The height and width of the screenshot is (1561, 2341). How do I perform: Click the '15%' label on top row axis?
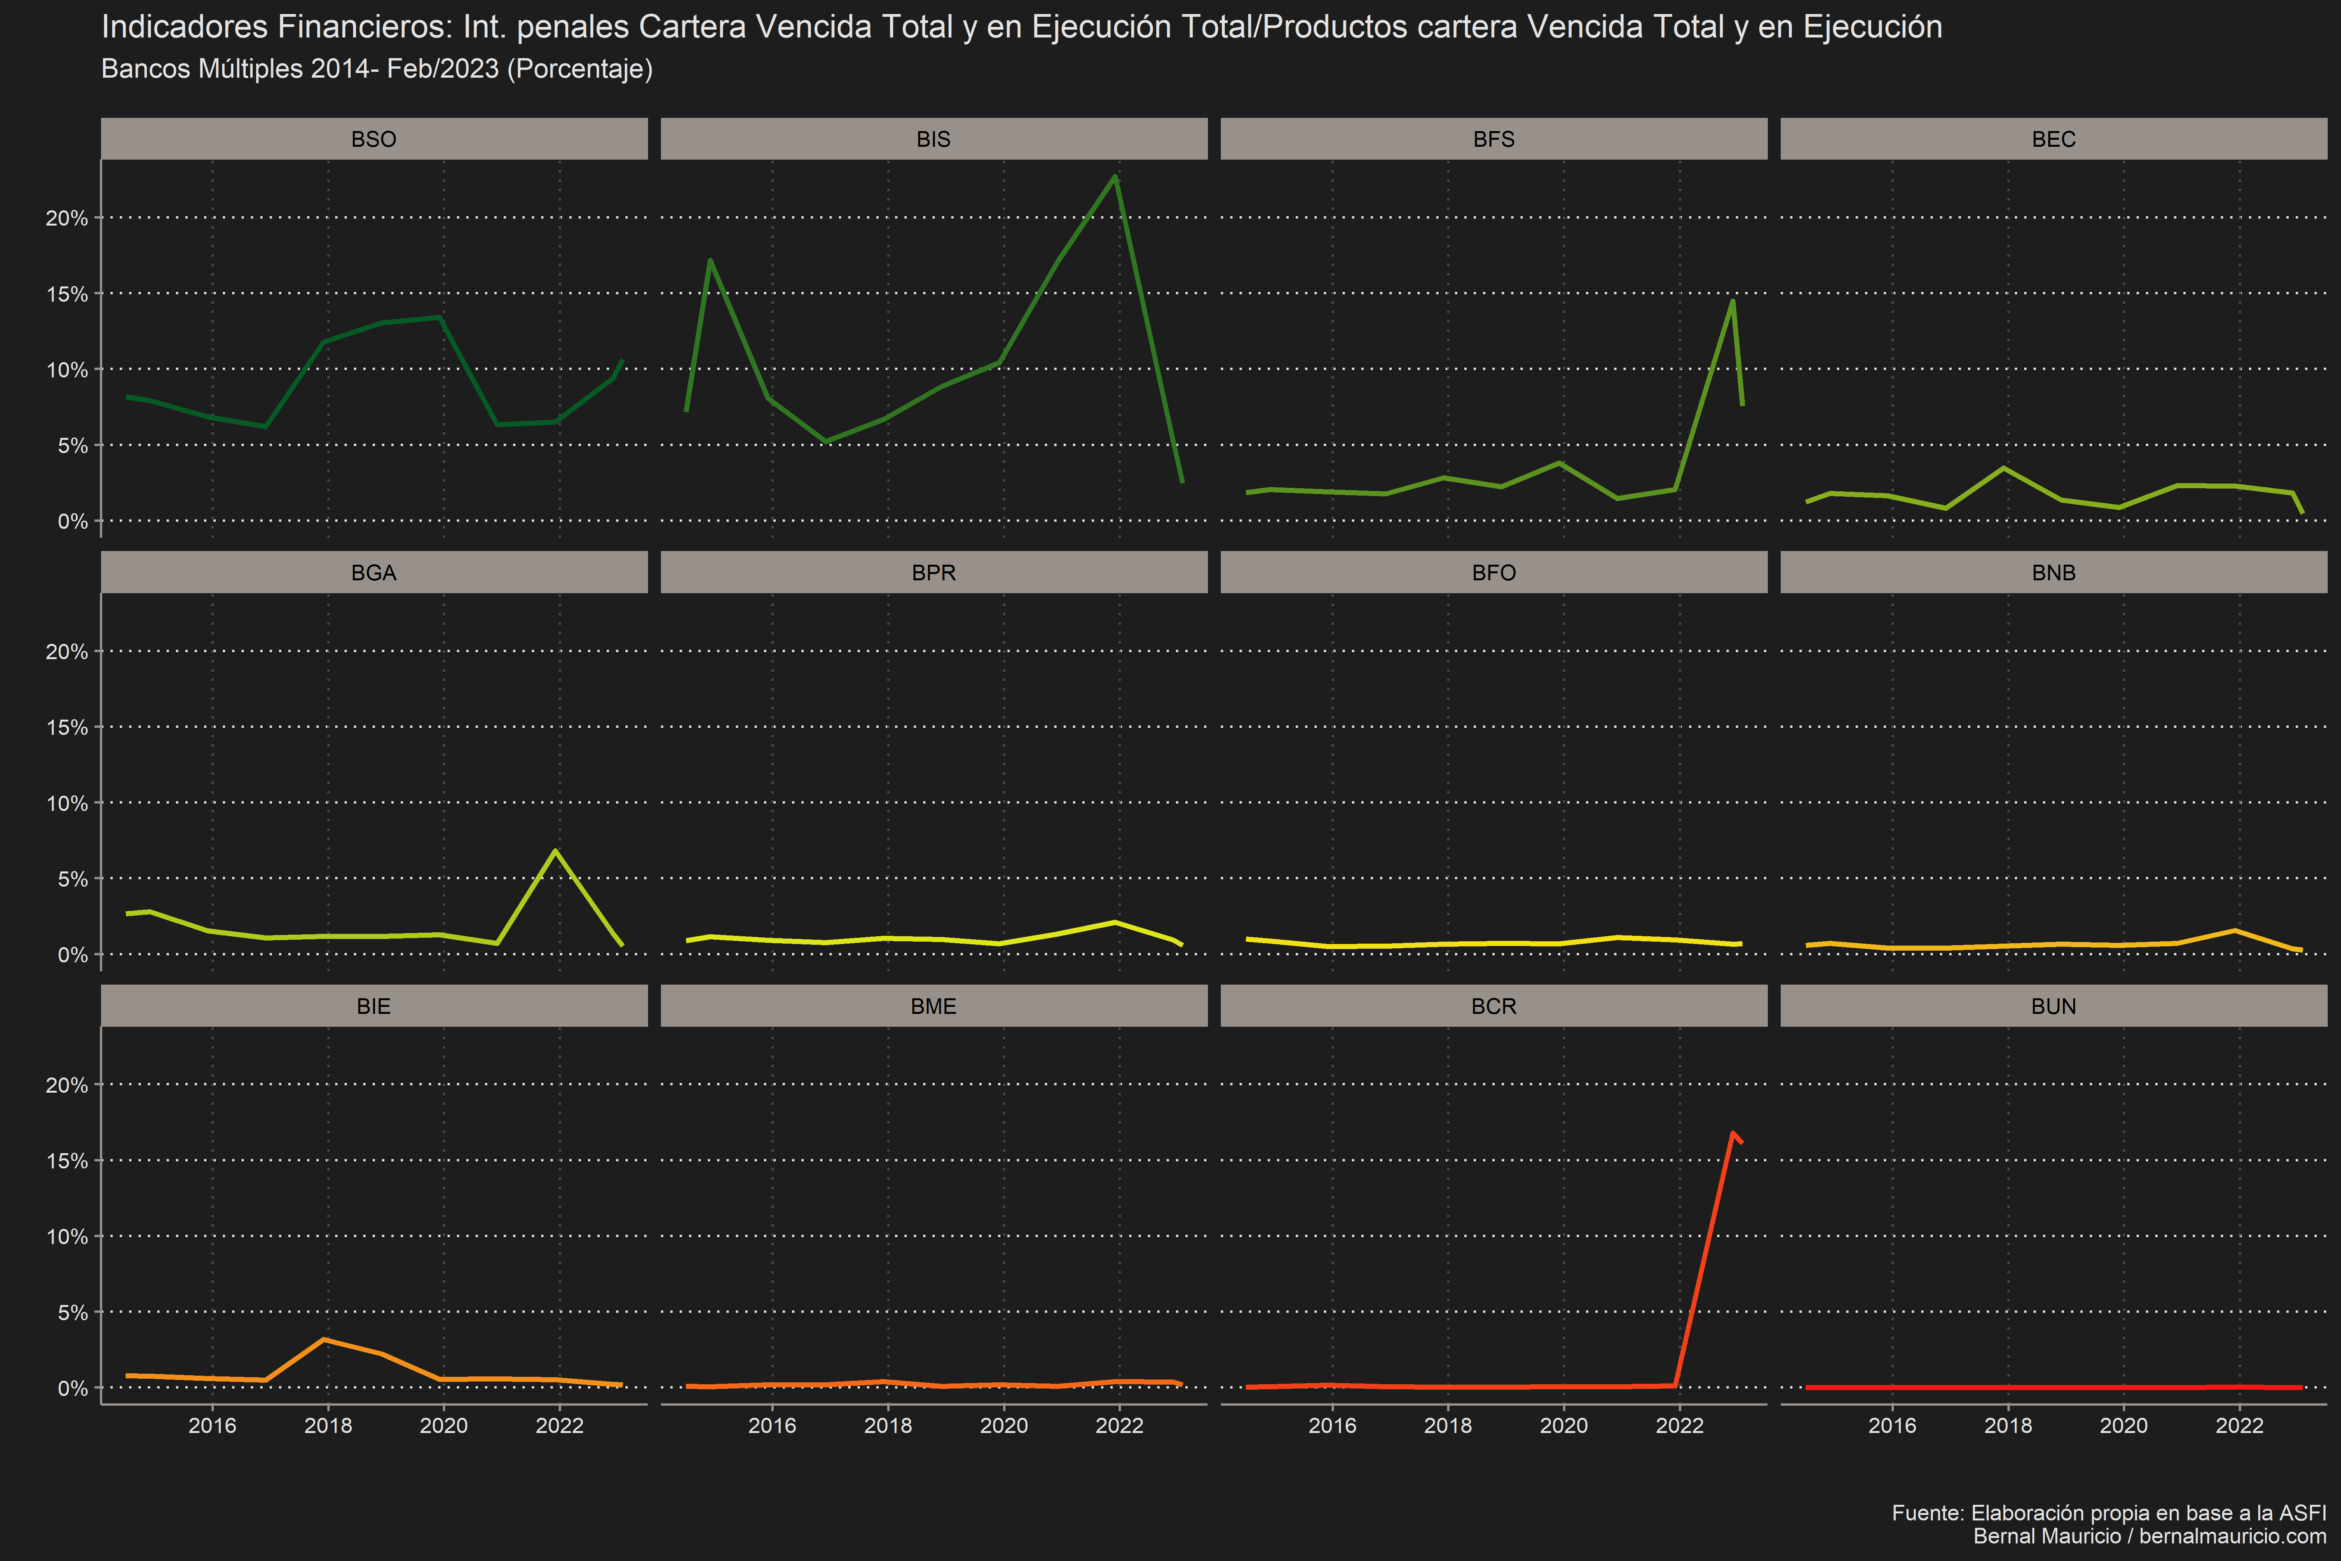tap(67, 294)
